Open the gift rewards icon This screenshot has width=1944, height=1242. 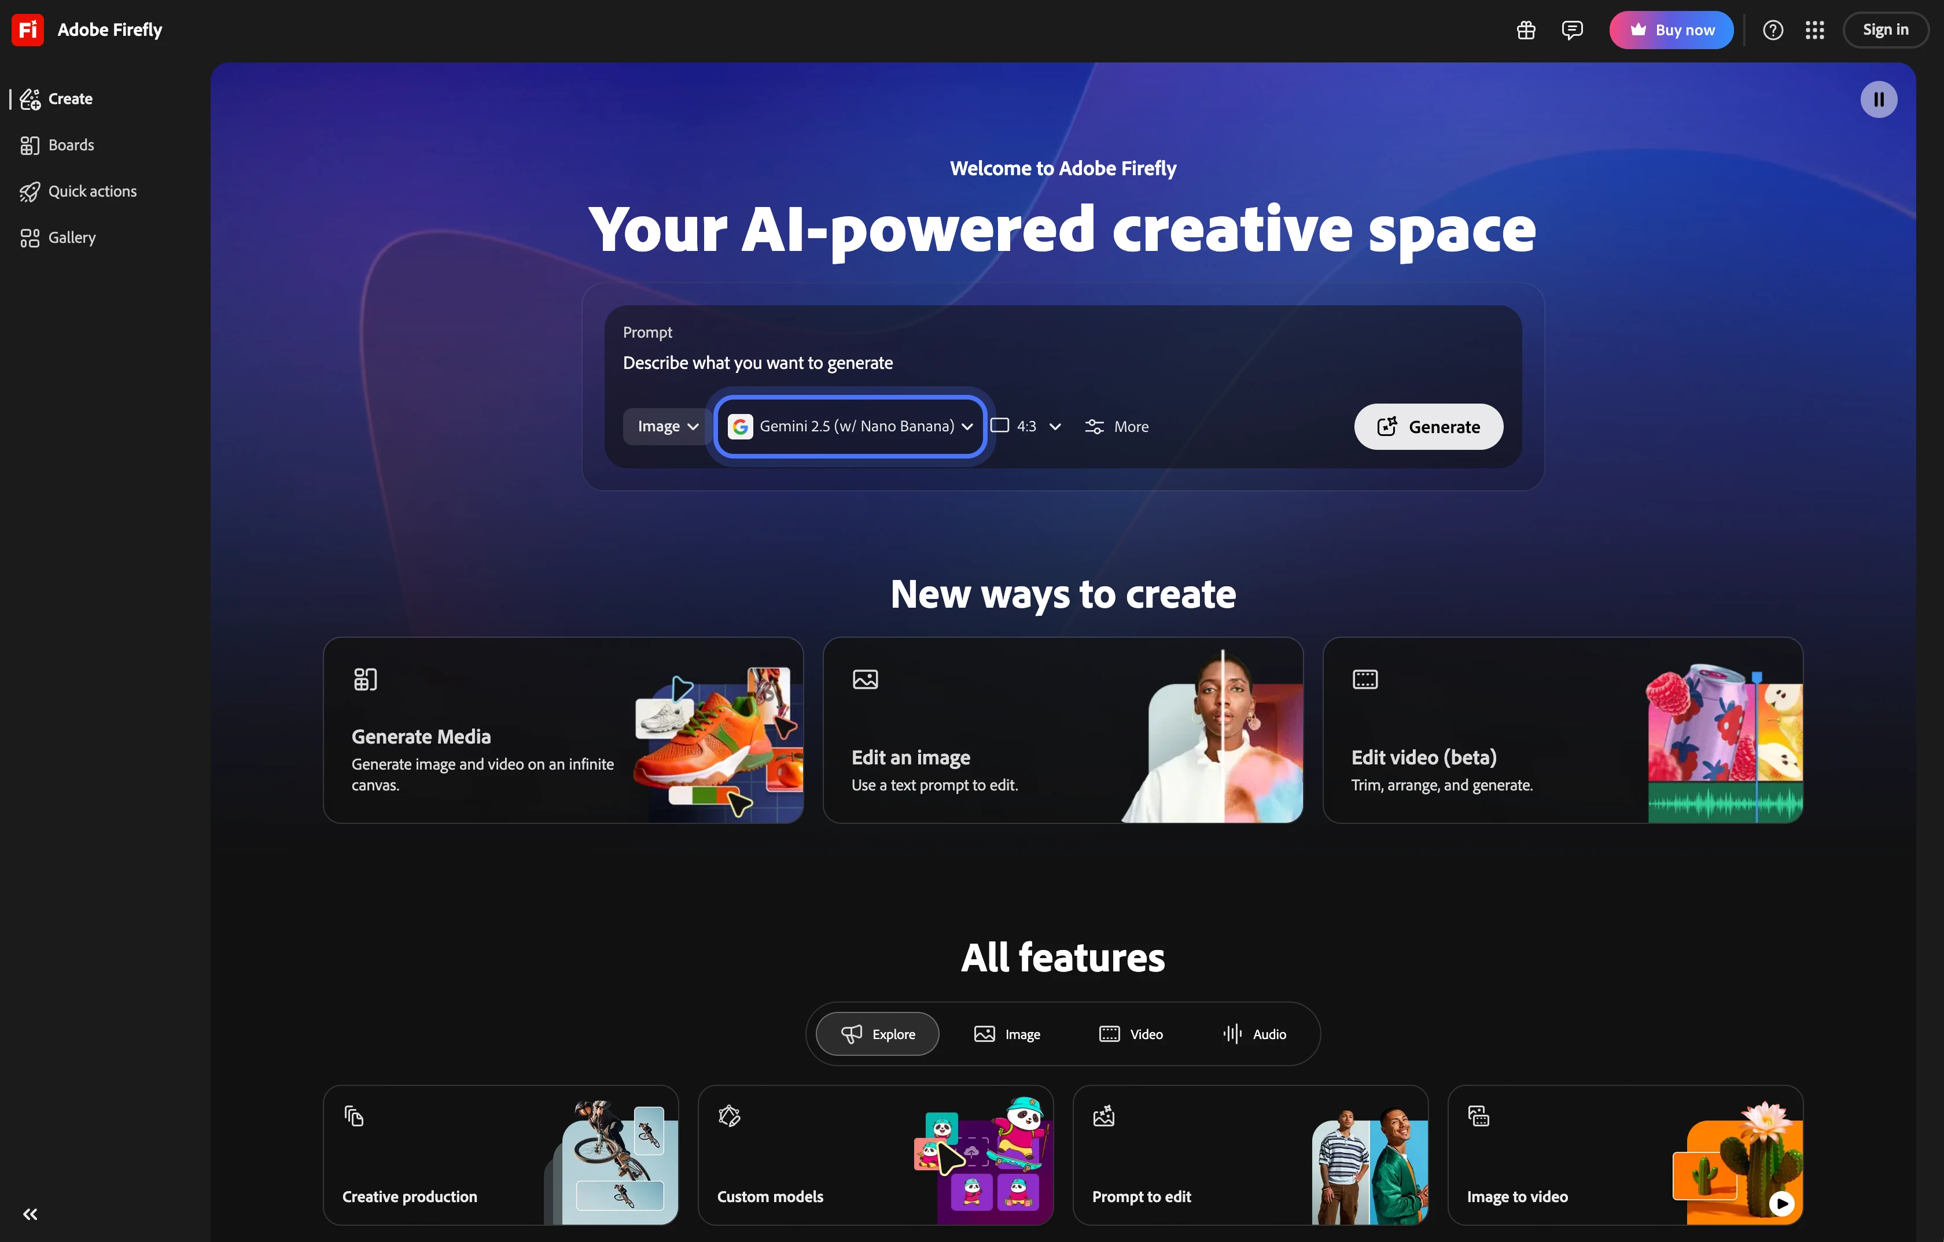pyautogui.click(x=1525, y=30)
